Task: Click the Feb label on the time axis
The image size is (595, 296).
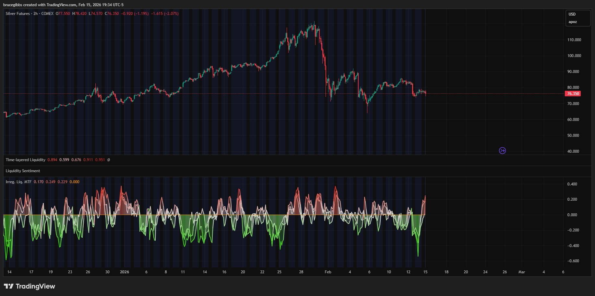Action: pyautogui.click(x=328, y=272)
